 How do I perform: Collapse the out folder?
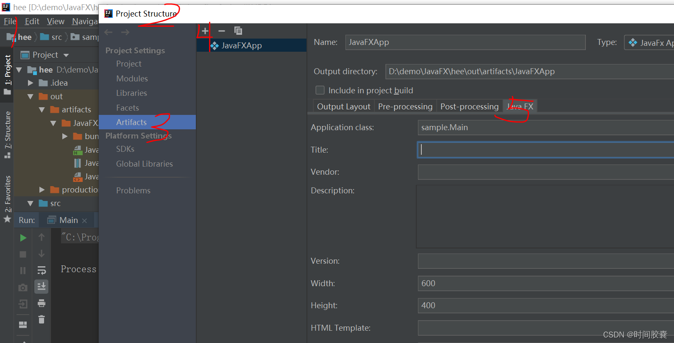click(x=31, y=97)
